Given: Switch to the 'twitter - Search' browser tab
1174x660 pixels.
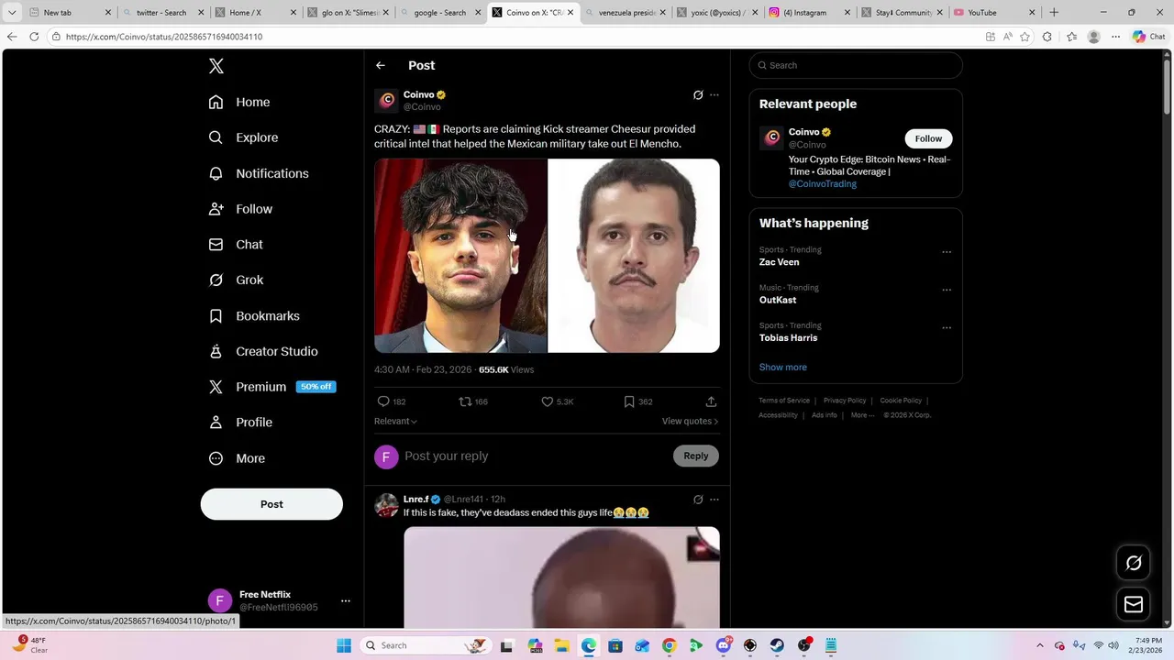Looking at the screenshot, I should [161, 12].
